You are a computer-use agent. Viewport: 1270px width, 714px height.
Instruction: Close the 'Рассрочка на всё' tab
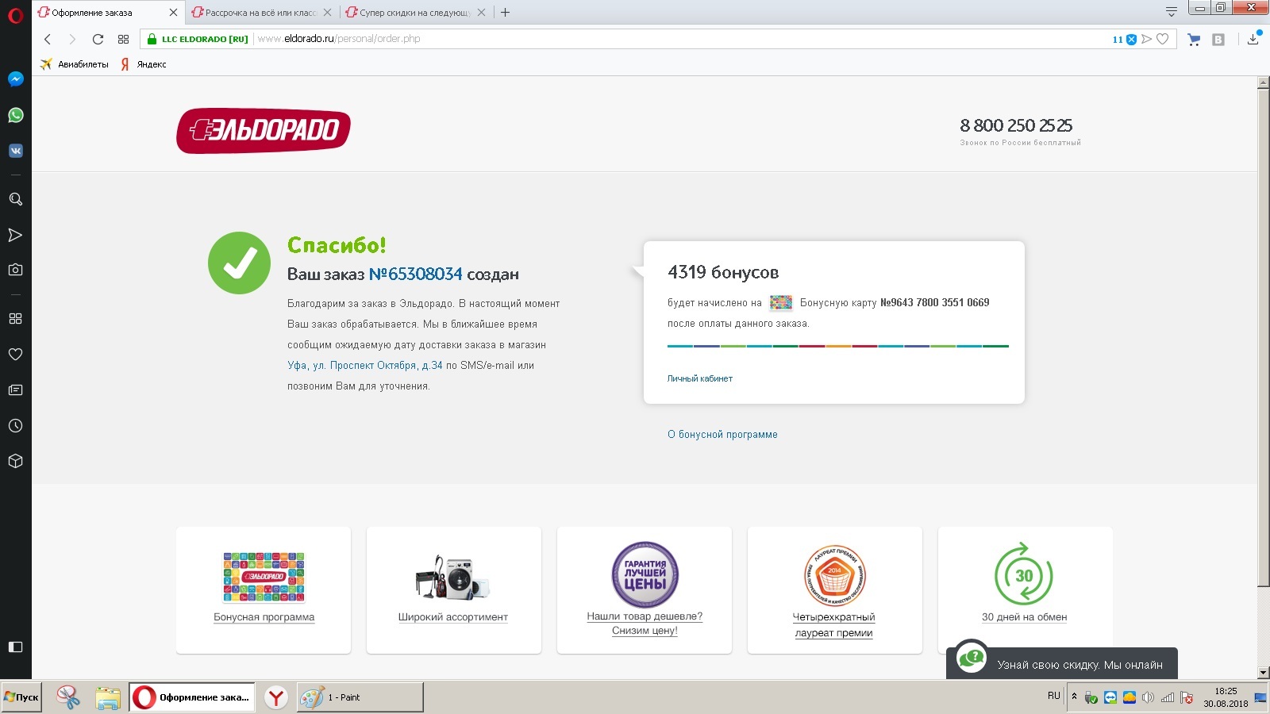[x=327, y=13]
